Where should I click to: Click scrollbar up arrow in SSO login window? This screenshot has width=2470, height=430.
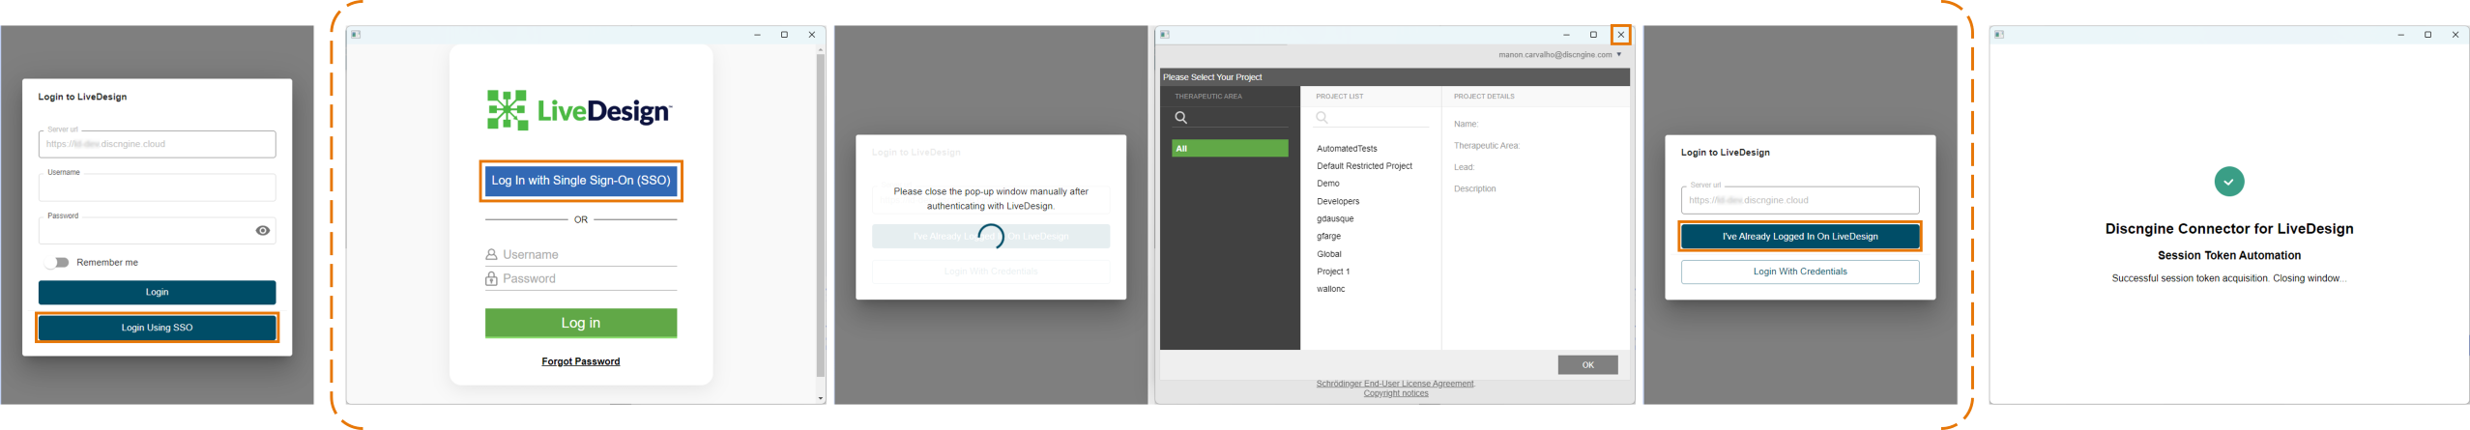coord(821,49)
